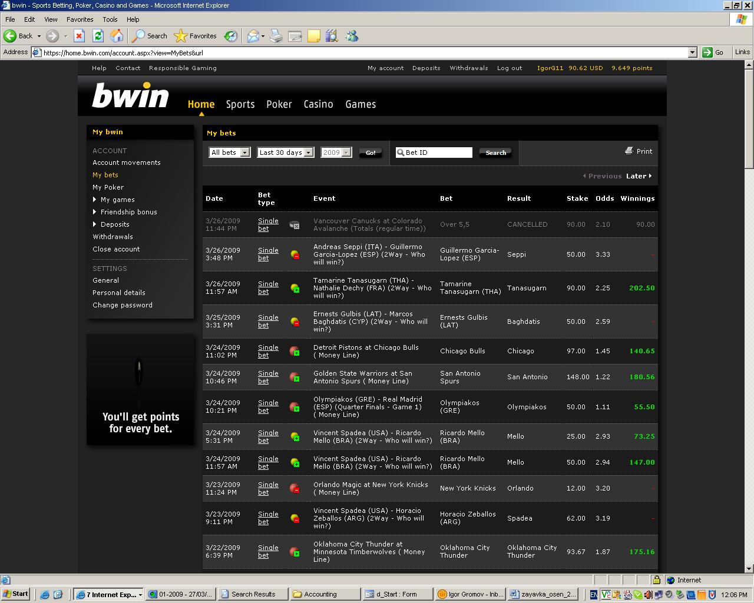Switch to the Accounting taskbar window

[325, 594]
